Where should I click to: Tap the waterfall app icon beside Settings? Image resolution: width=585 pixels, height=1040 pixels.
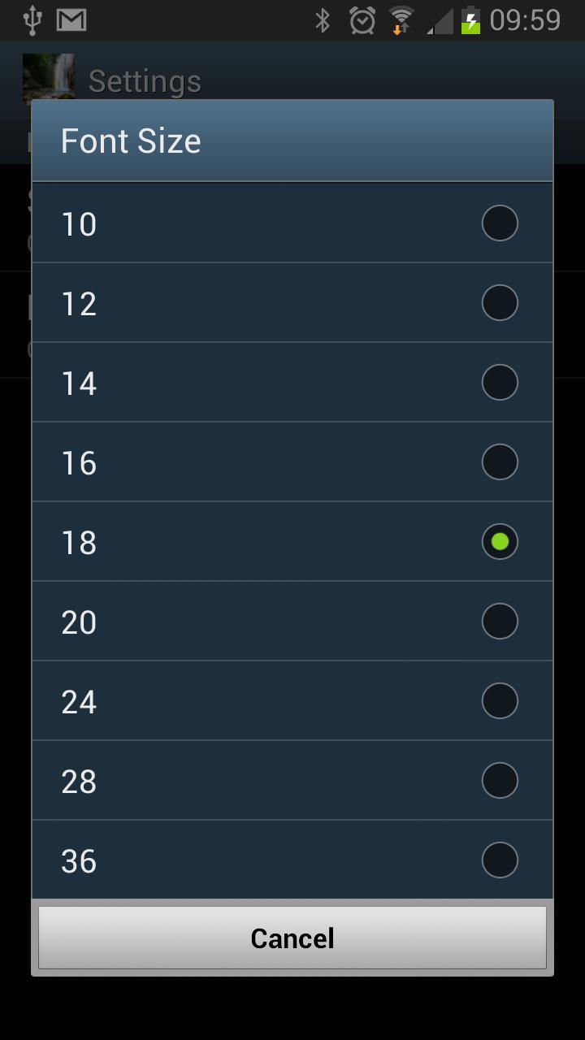point(49,78)
